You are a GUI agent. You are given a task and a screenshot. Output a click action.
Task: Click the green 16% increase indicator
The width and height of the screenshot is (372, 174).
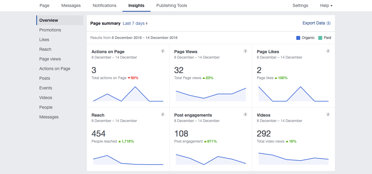pos(291,141)
